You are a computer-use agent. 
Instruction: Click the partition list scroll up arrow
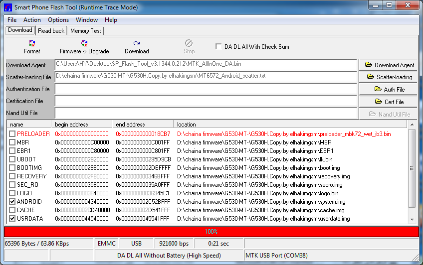[412, 125]
